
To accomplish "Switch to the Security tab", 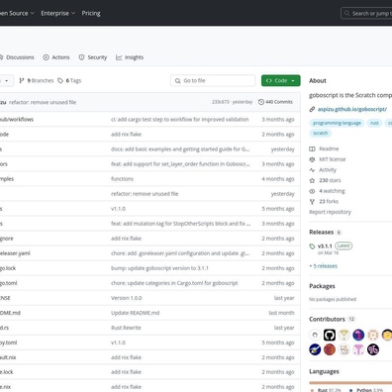I will tap(93, 57).
